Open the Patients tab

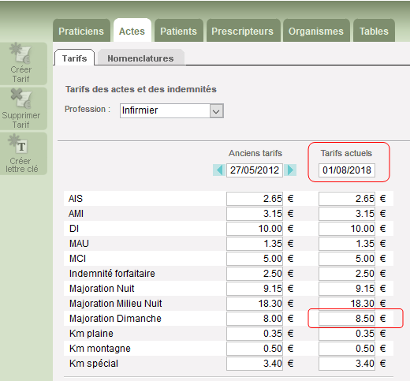click(x=179, y=31)
